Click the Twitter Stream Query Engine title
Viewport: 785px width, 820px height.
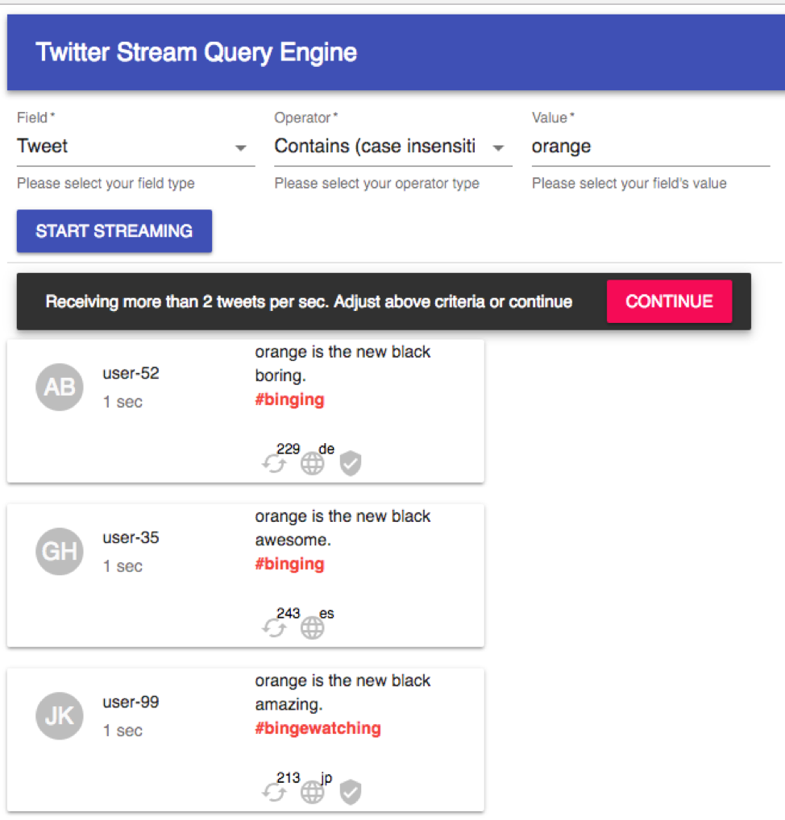point(197,53)
